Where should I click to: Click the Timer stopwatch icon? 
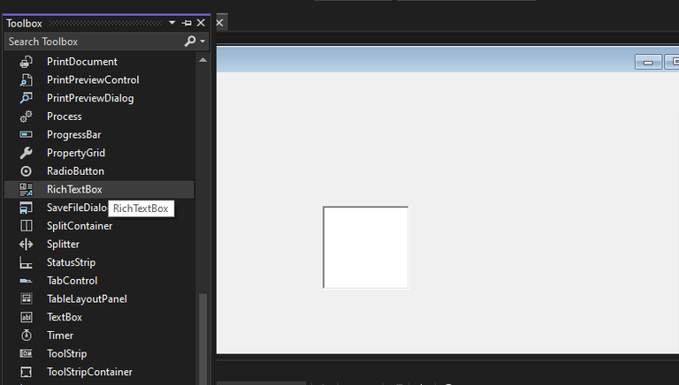pyautogui.click(x=26, y=336)
